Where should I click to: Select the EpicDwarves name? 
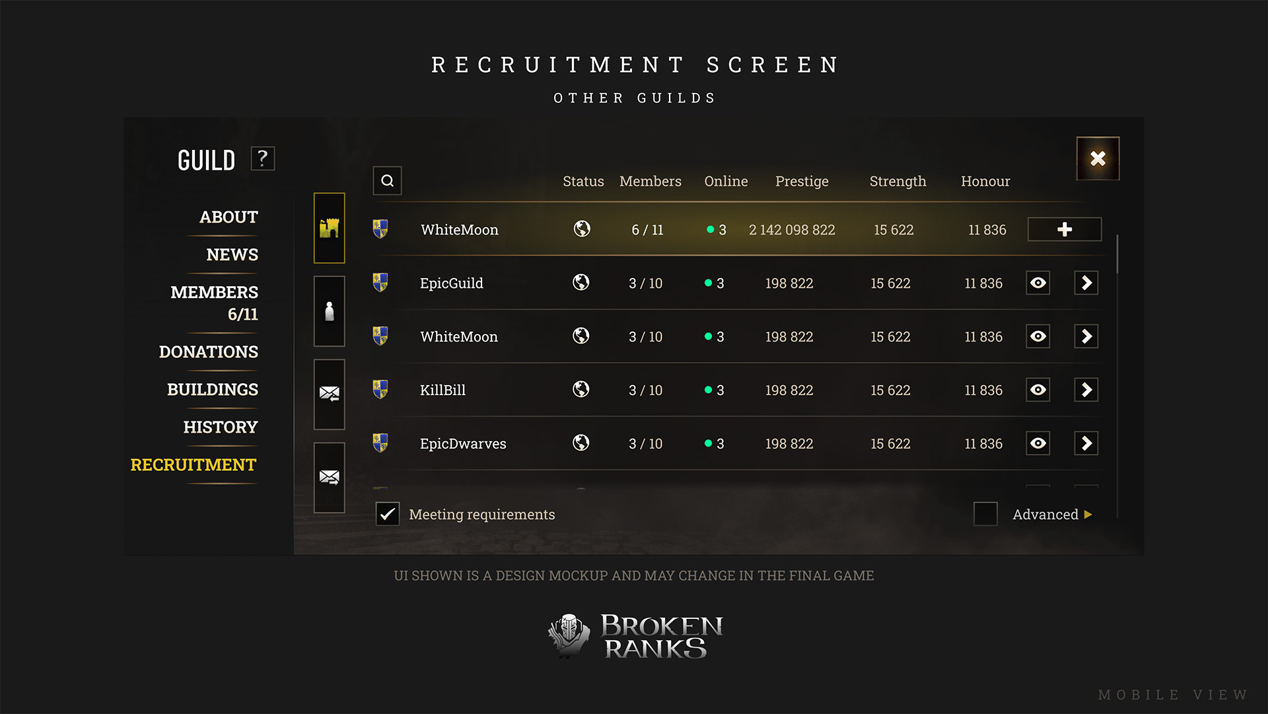click(x=463, y=444)
